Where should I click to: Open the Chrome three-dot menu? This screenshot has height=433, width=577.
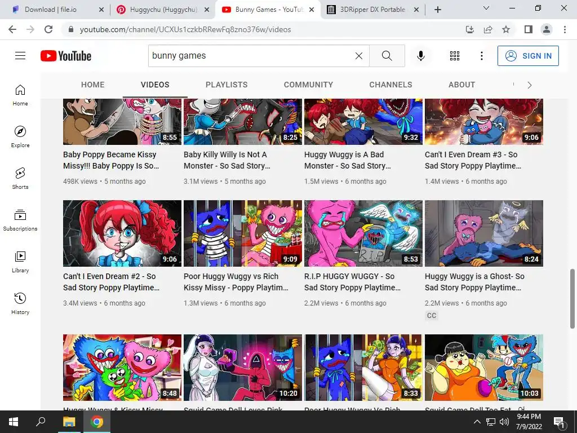[565, 29]
